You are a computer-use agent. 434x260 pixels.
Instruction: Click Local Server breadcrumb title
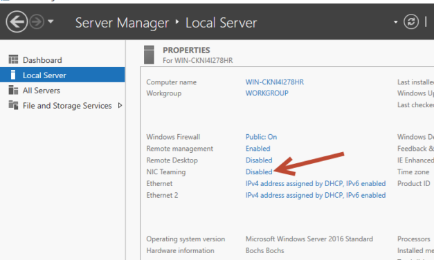point(221,23)
